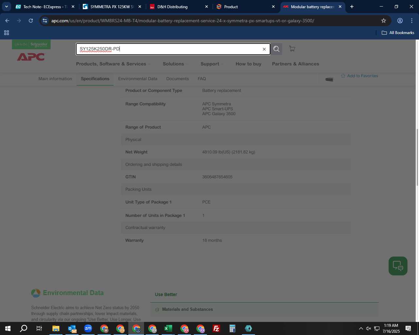
Task: Click the Schneider Electric logo
Action: pyautogui.click(x=31, y=44)
